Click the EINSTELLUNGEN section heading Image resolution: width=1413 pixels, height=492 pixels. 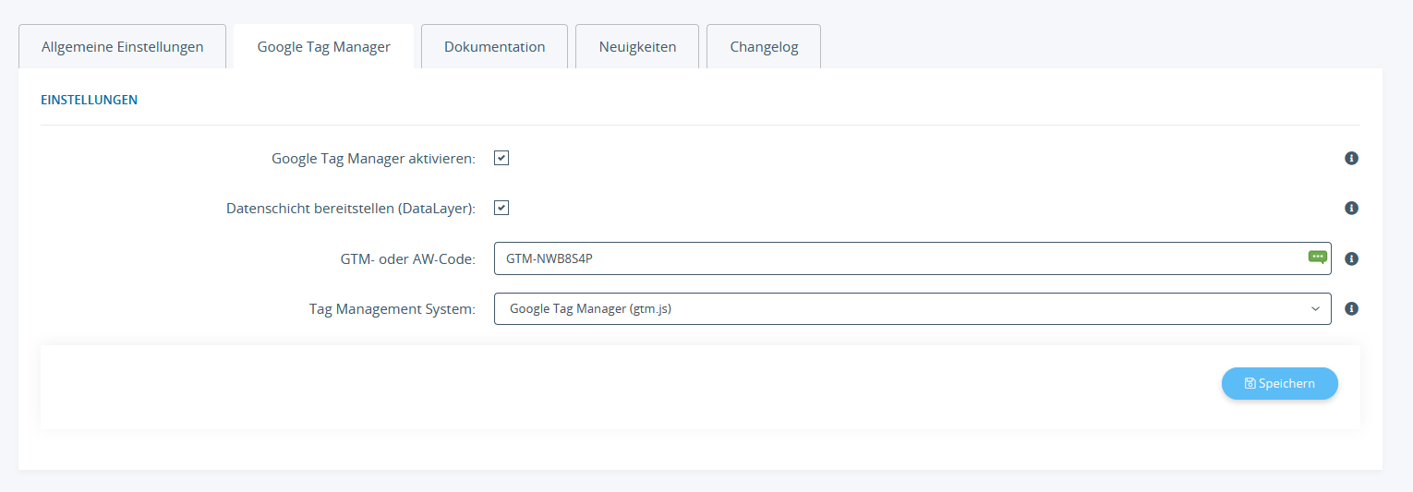pyautogui.click(x=90, y=100)
